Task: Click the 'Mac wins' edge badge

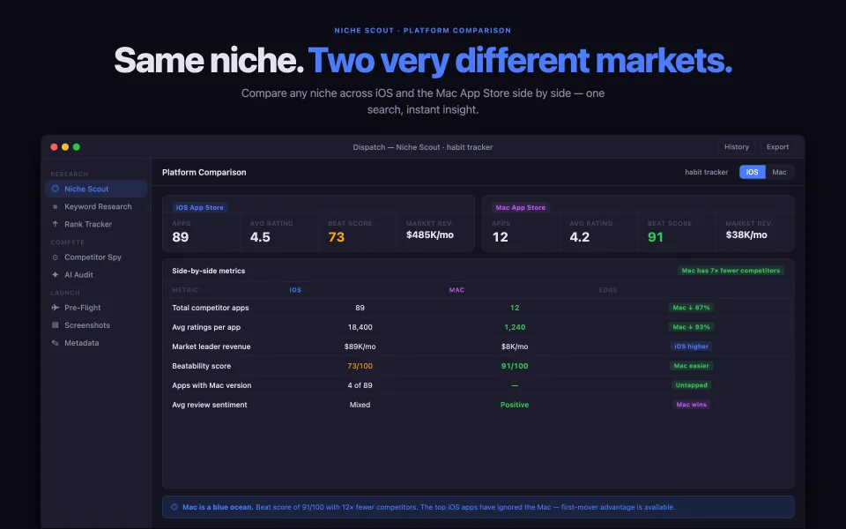Action: click(x=691, y=405)
